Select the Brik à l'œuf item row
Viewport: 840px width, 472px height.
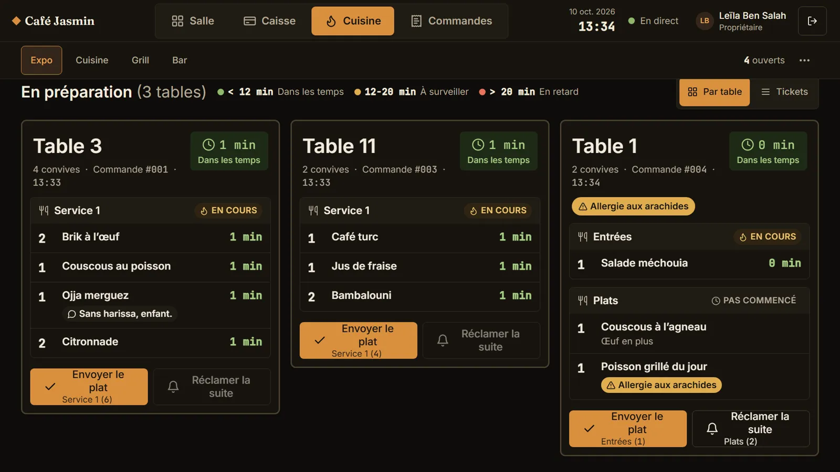click(151, 238)
